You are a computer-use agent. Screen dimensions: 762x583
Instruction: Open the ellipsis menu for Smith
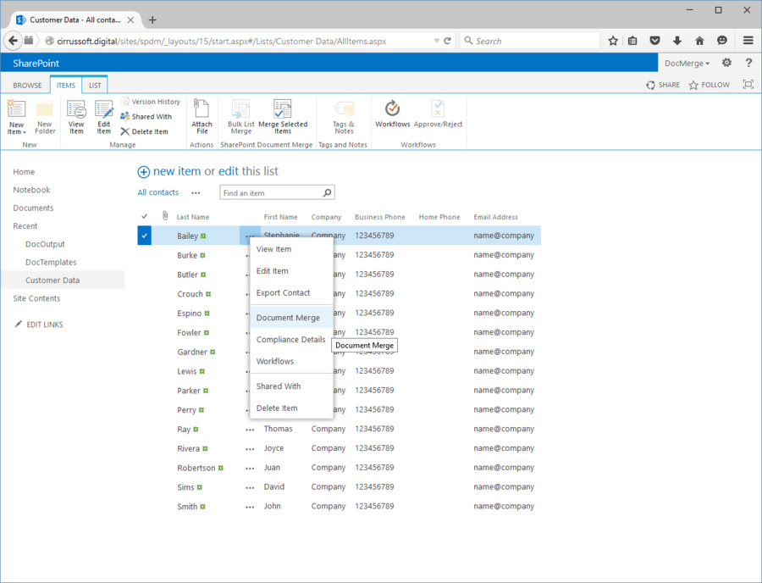250,507
